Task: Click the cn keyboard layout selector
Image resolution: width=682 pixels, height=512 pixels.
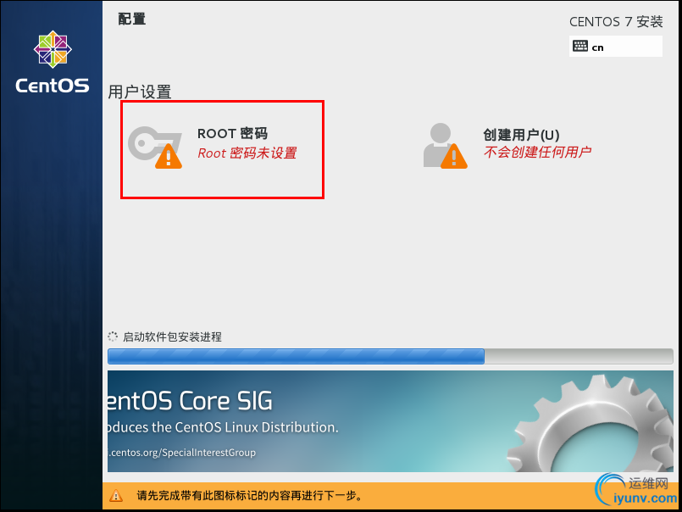Action: (x=615, y=46)
